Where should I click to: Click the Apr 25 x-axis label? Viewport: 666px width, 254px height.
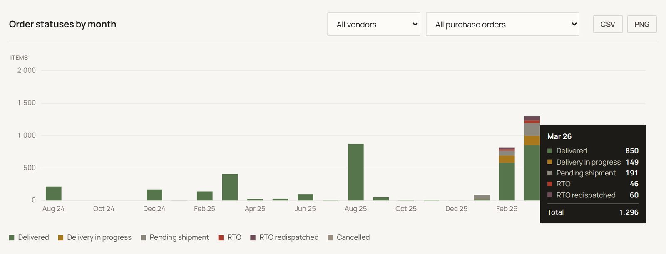pyautogui.click(x=255, y=209)
